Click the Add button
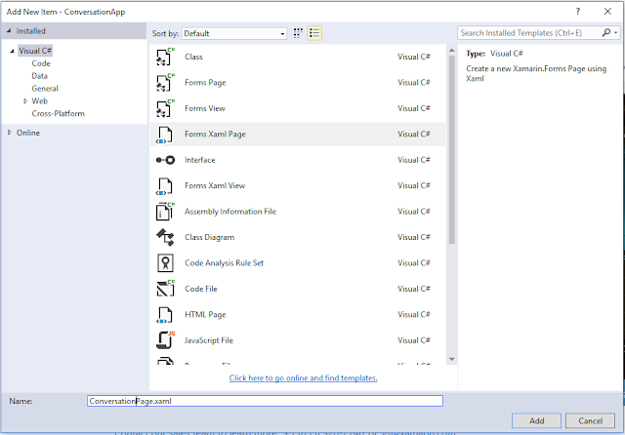Image resolution: width=625 pixels, height=435 pixels. click(x=536, y=420)
